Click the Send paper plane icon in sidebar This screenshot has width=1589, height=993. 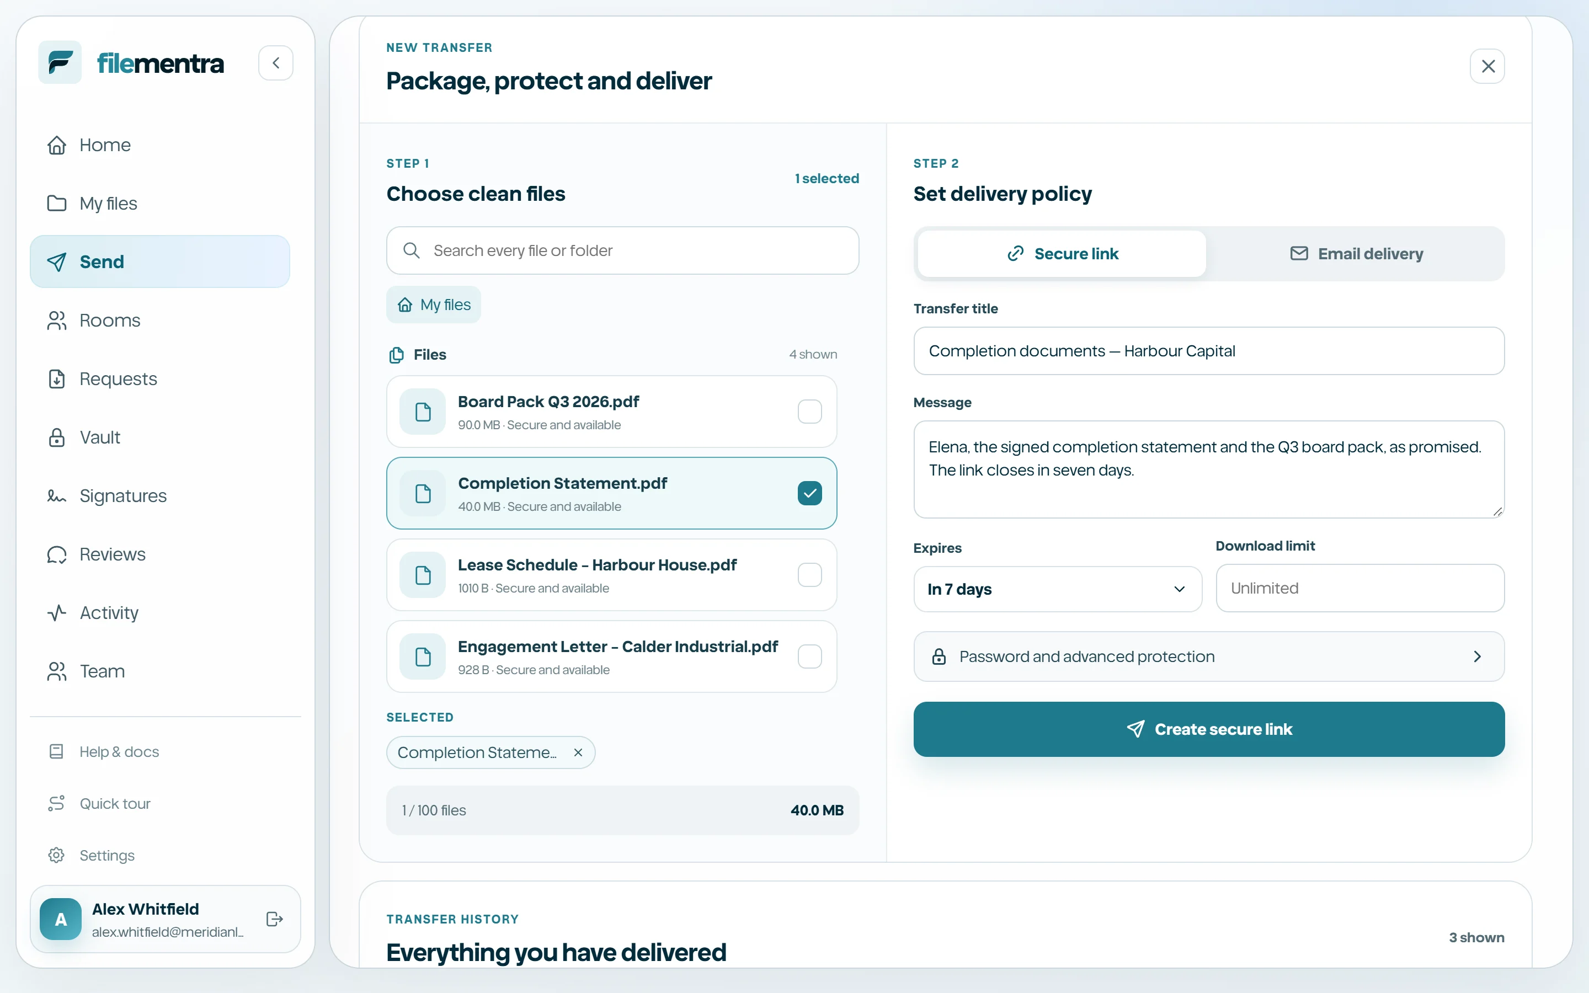click(57, 261)
